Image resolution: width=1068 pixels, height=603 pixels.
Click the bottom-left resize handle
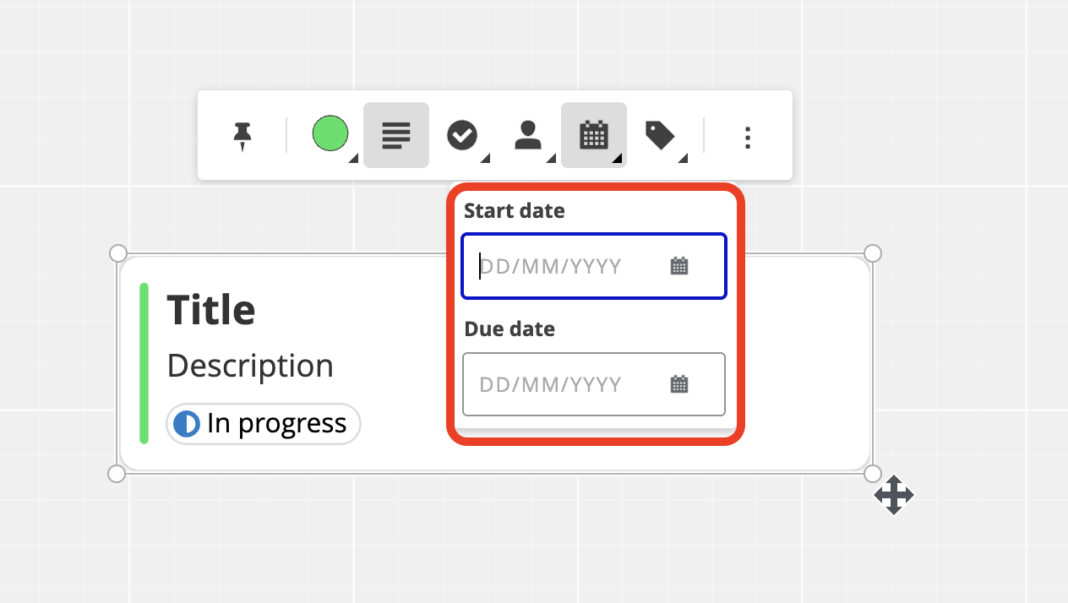pos(117,474)
